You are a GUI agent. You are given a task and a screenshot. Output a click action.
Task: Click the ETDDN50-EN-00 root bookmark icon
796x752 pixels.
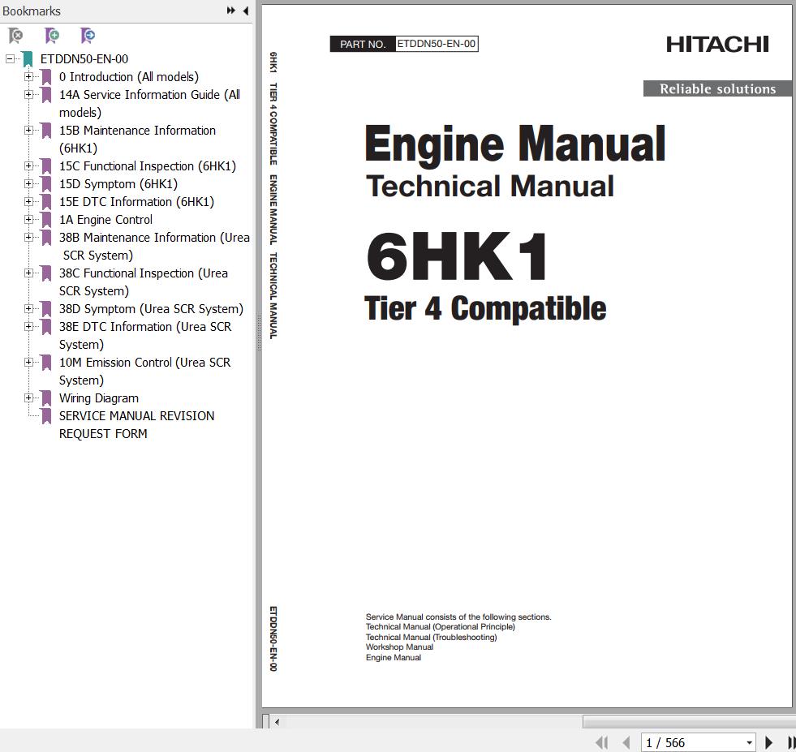coord(28,59)
